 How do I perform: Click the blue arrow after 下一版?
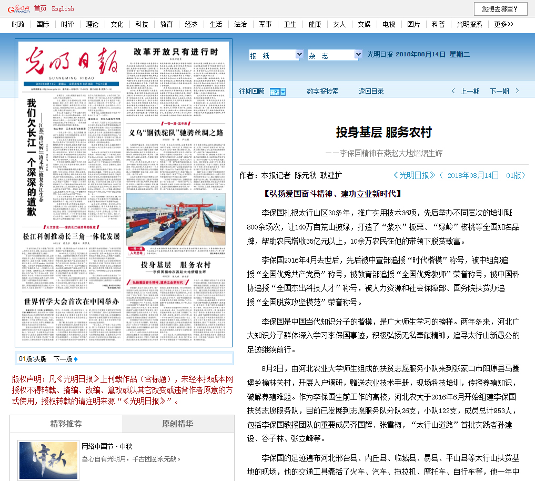coord(76,359)
